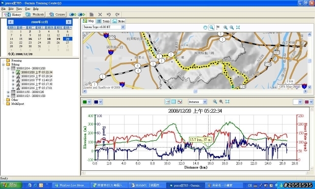Zoom in on the graph
Image resolution: width=315 pixels, height=189 pixels.
point(215,101)
